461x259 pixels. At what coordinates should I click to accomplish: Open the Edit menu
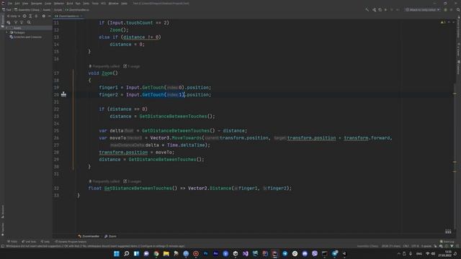click(x=17, y=3)
